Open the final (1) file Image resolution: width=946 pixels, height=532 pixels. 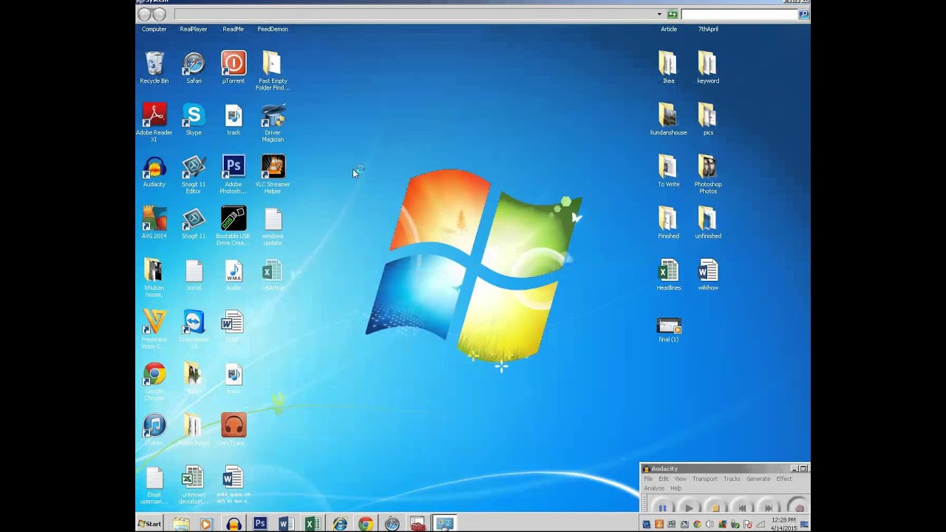point(668,330)
